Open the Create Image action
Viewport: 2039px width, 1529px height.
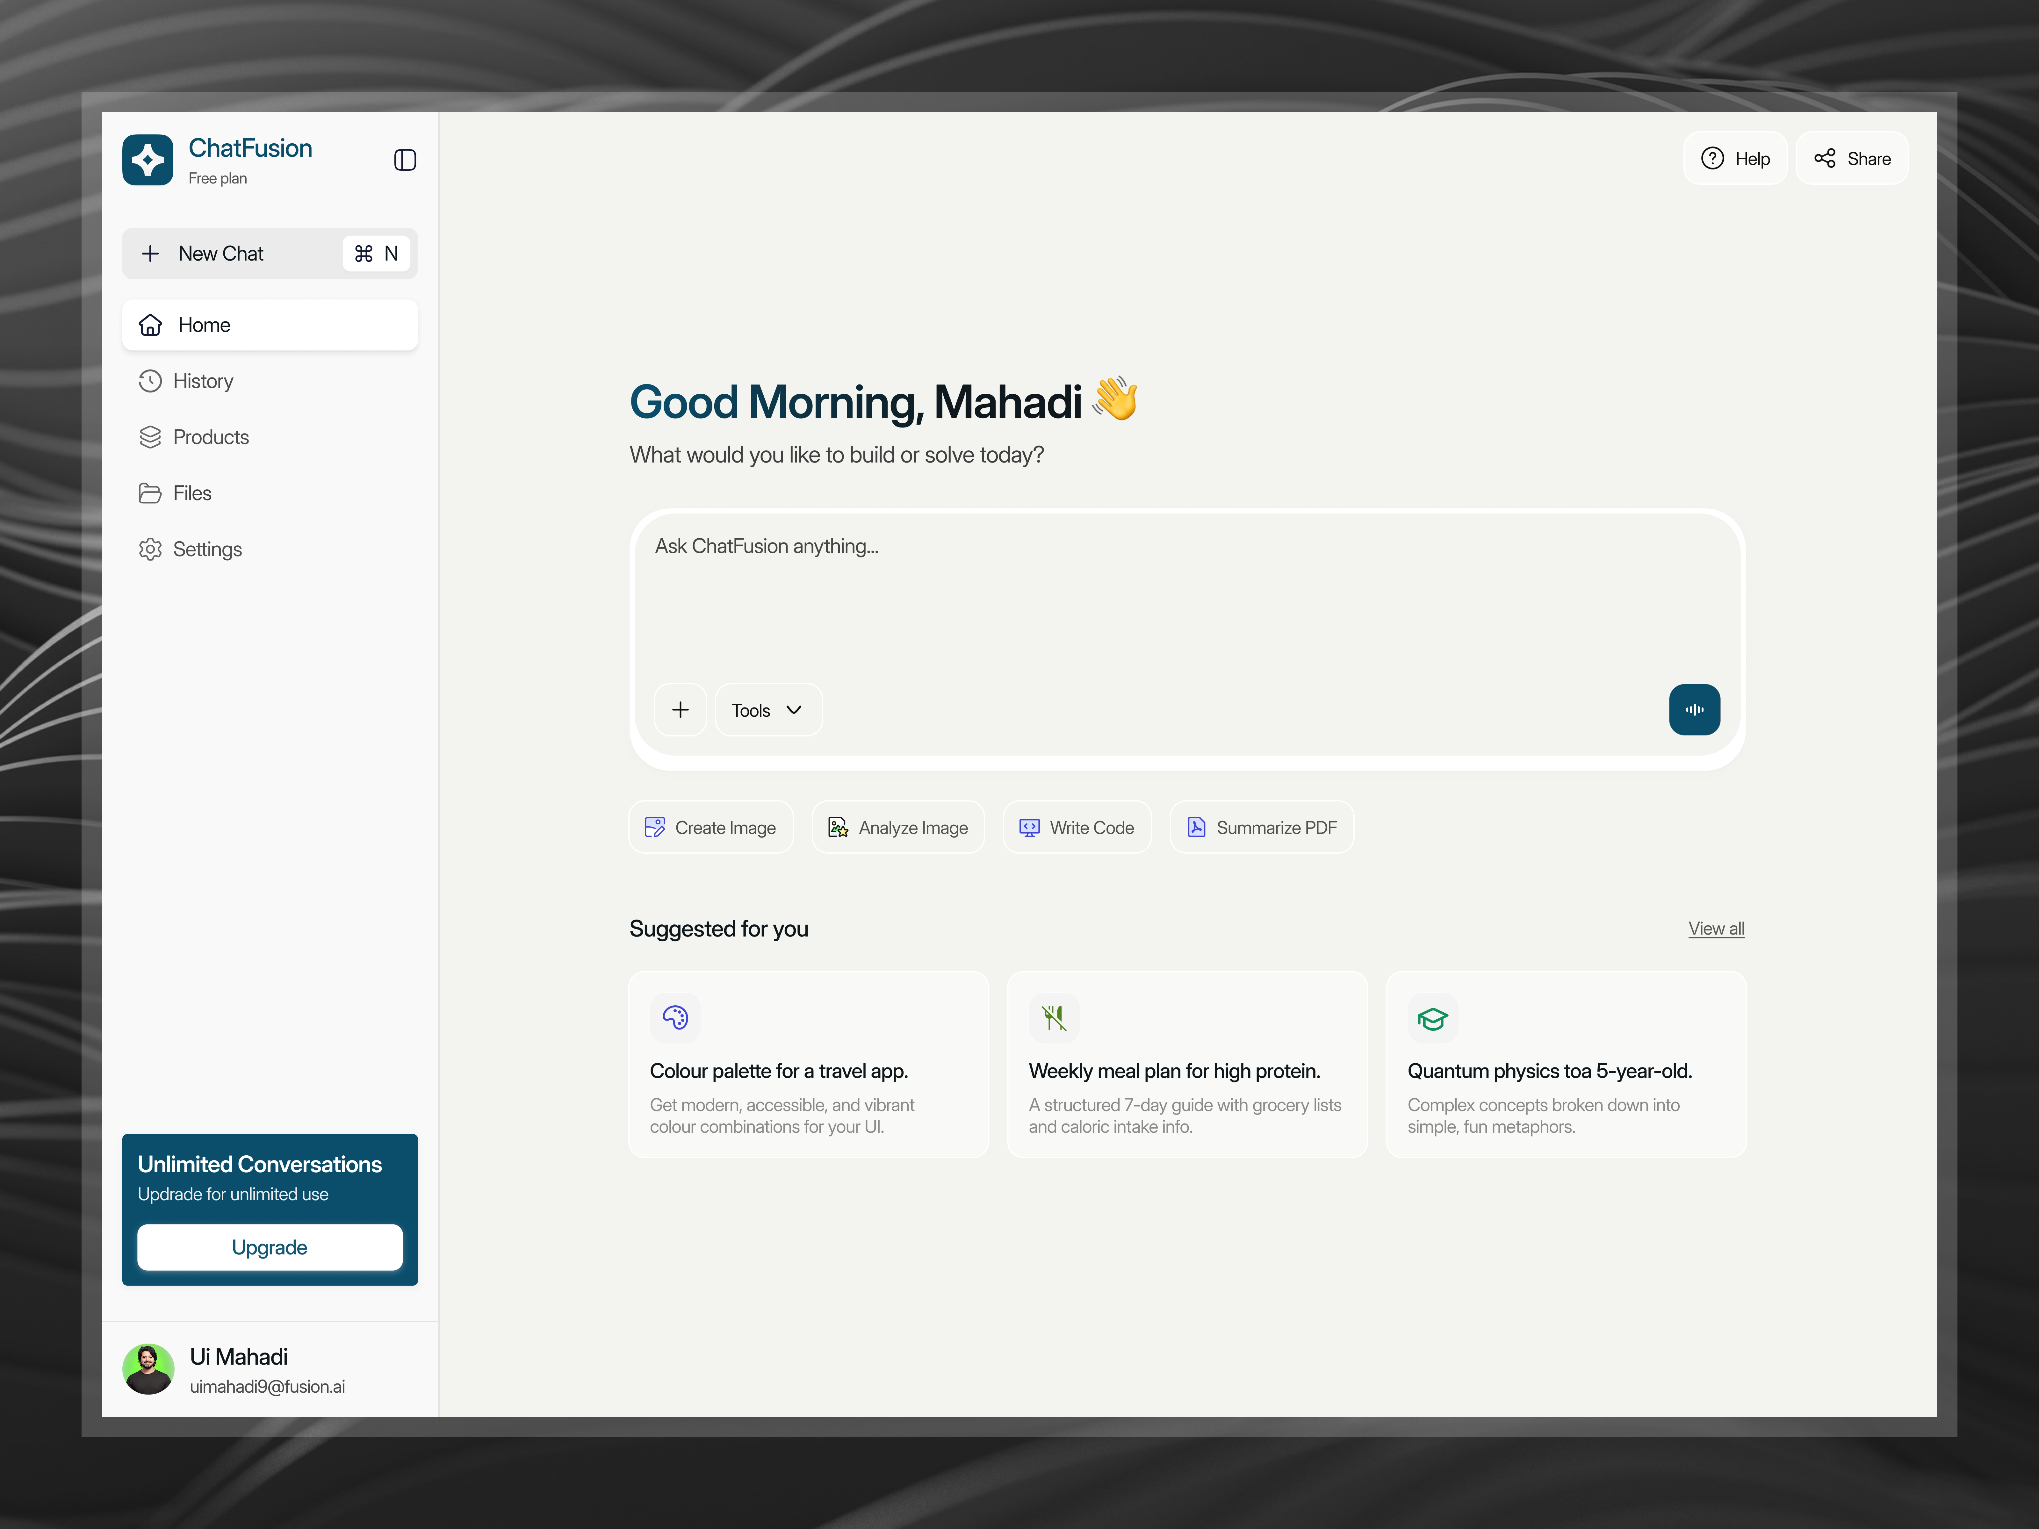point(711,827)
